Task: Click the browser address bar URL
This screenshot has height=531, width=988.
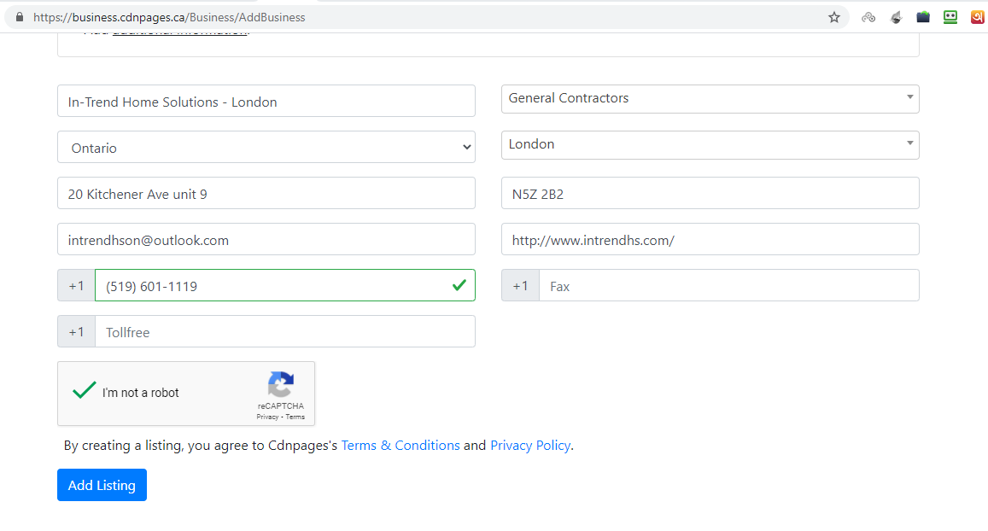Action: (x=169, y=18)
